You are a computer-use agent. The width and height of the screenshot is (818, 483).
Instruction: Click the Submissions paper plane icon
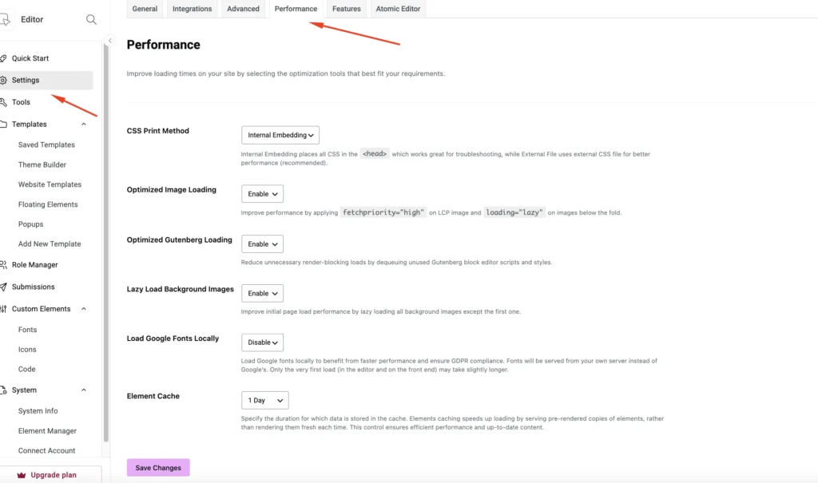coord(3,287)
